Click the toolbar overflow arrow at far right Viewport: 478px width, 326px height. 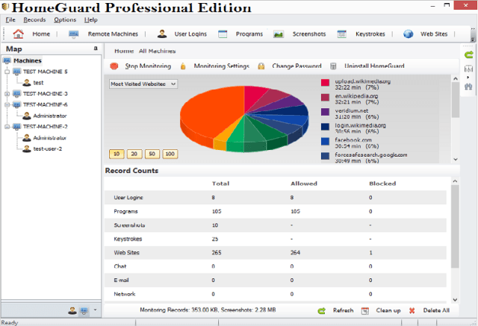[473, 40]
